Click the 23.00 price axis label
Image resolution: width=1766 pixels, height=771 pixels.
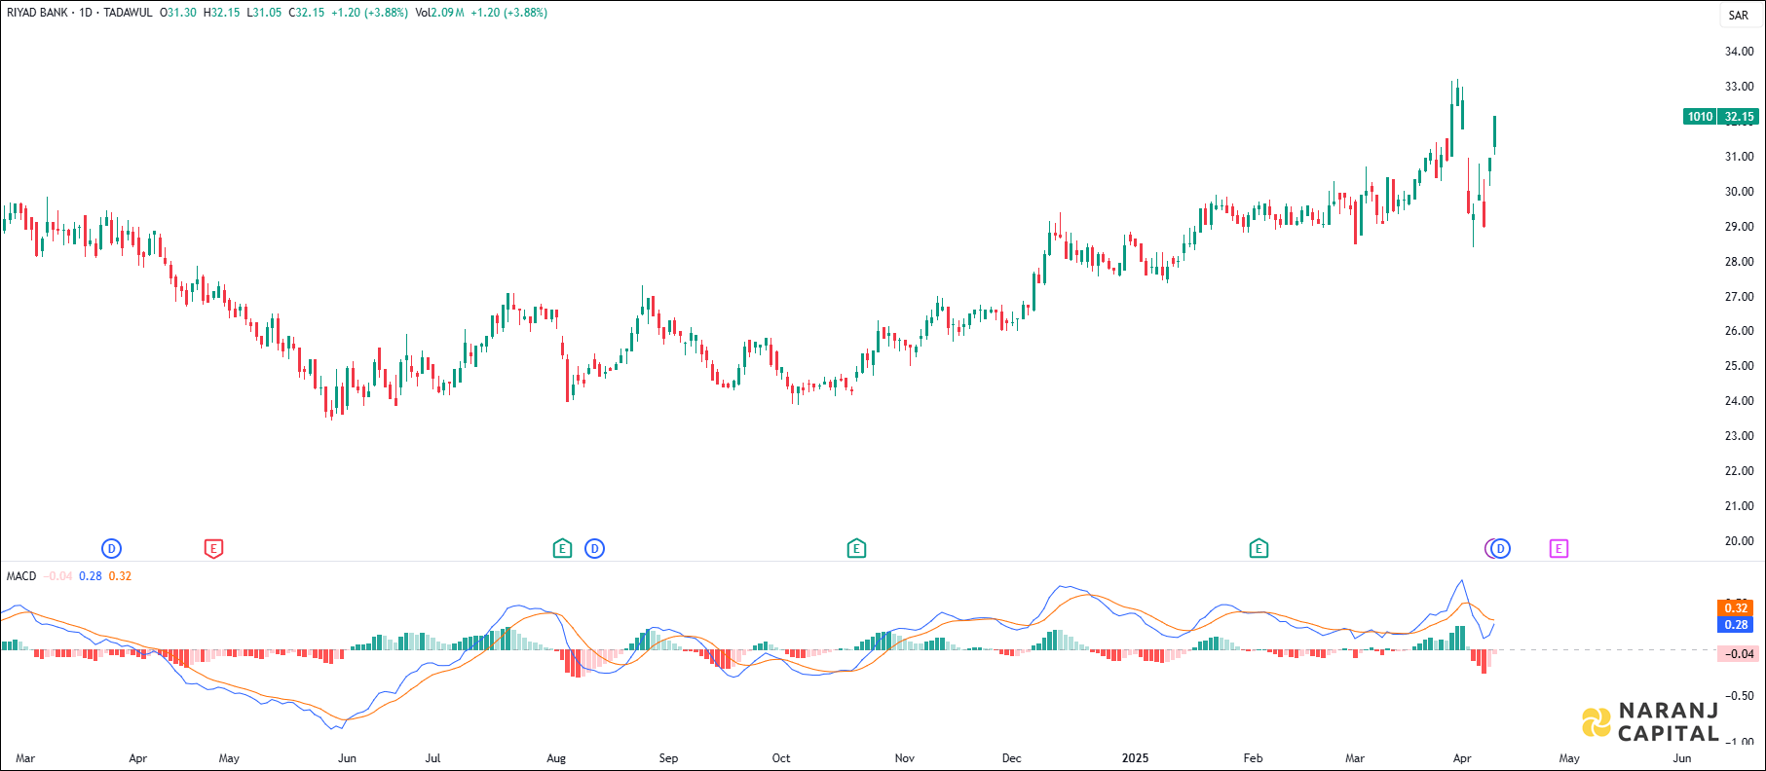pos(1739,436)
